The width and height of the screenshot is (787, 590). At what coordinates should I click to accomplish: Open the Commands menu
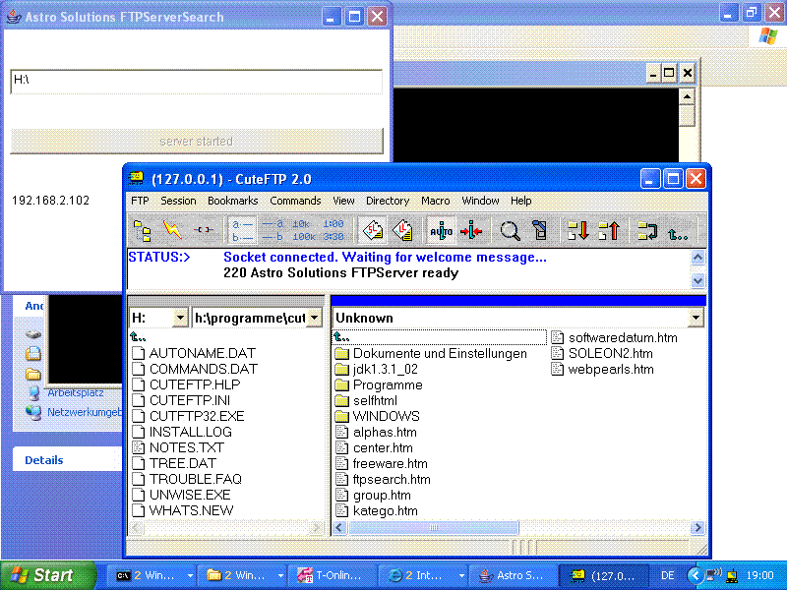tap(295, 201)
